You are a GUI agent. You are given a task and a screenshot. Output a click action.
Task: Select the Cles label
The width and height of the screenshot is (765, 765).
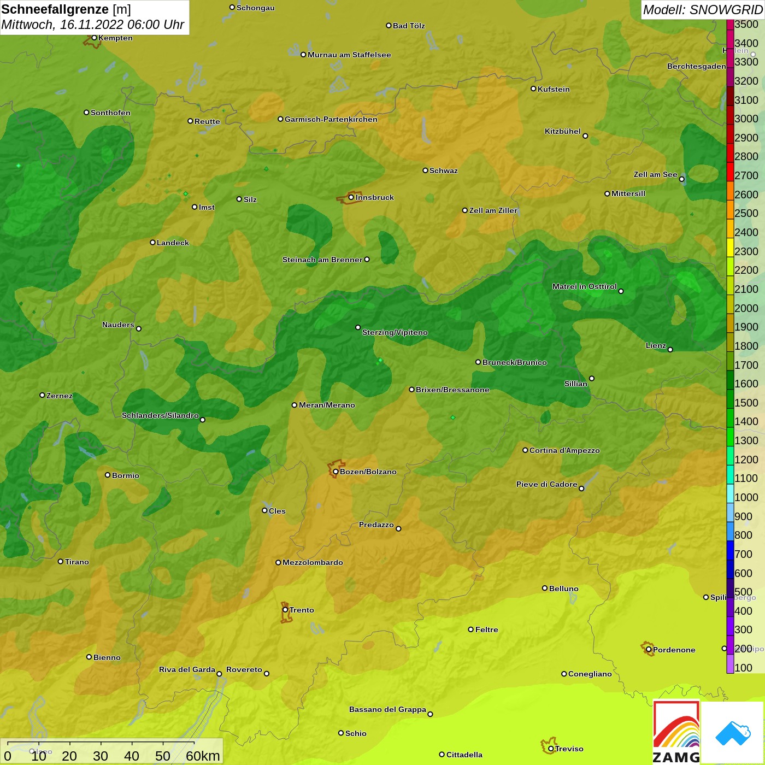pos(277,511)
